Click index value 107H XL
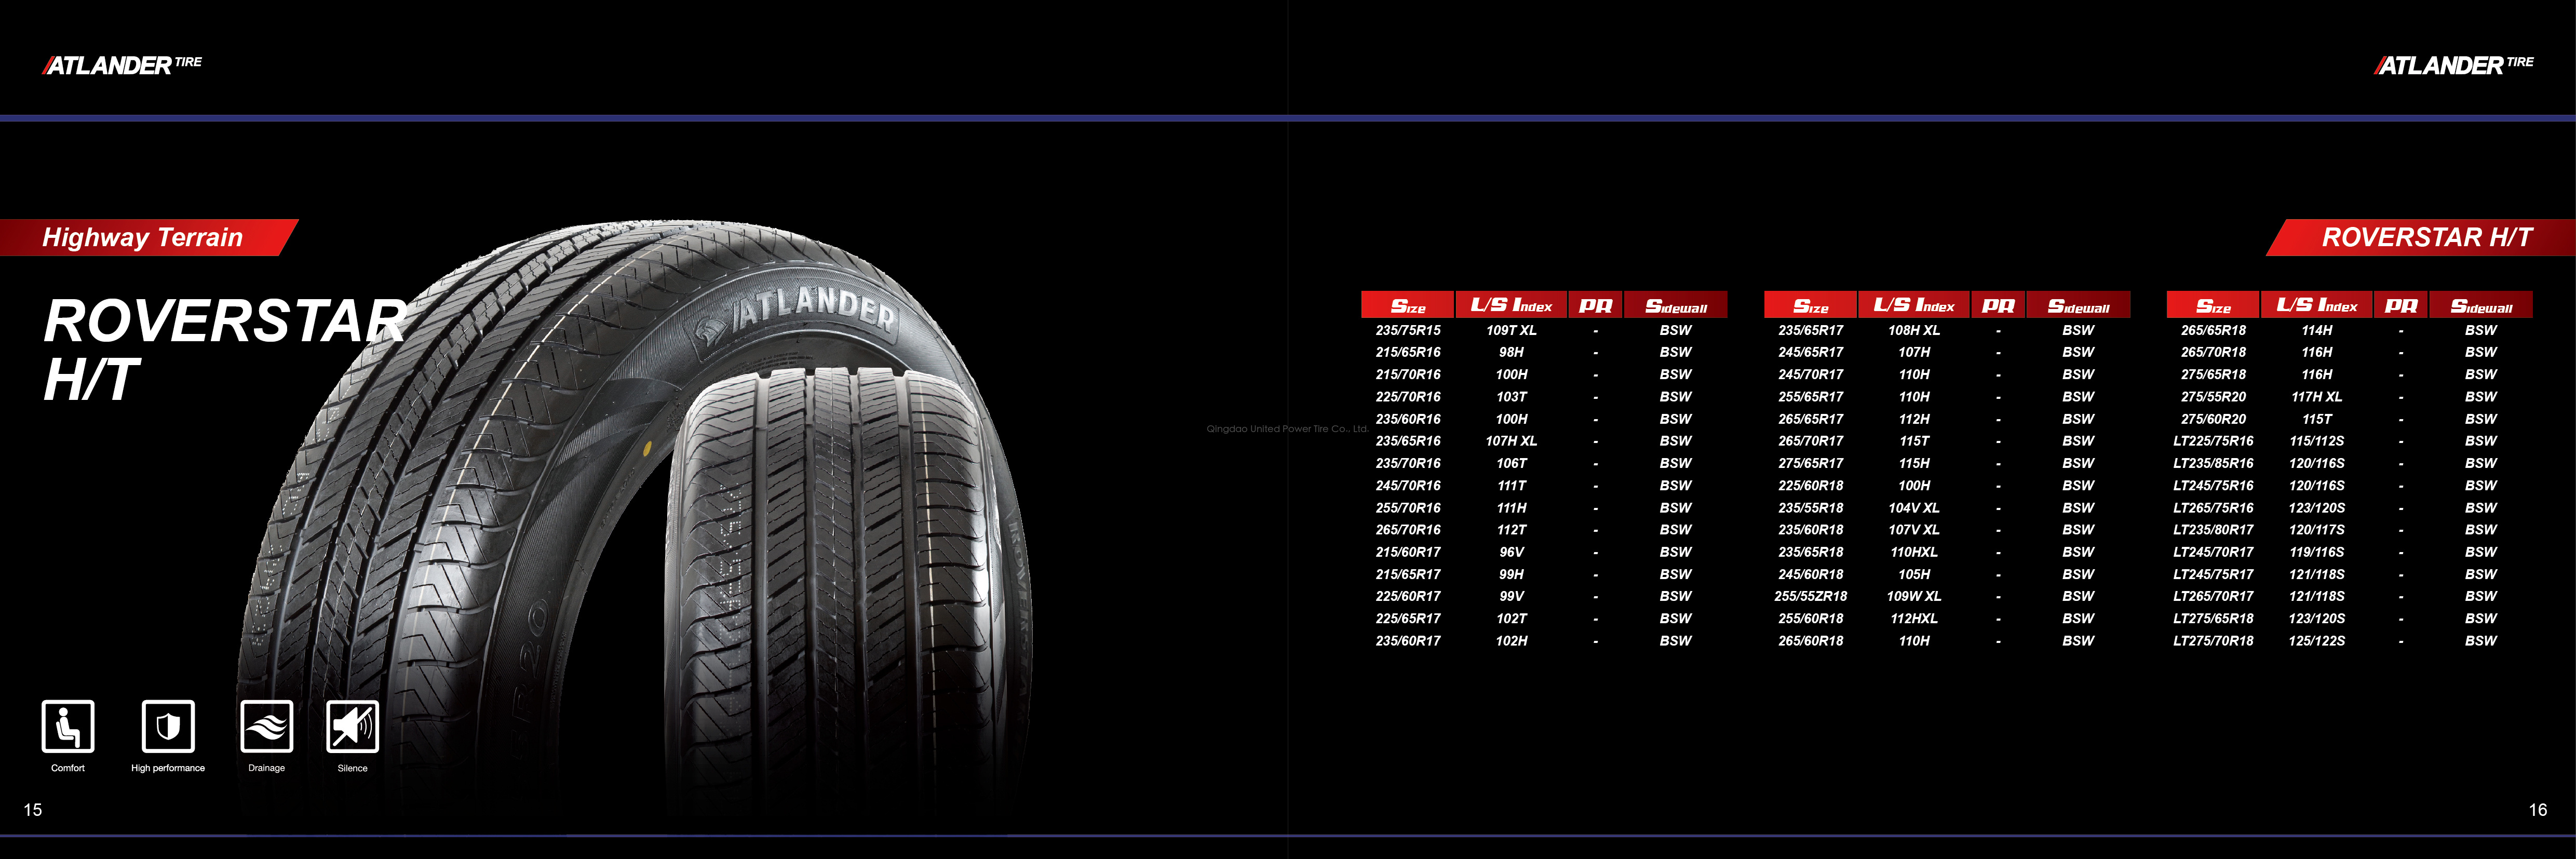Viewport: 2576px width, 859px height. [x=1511, y=441]
